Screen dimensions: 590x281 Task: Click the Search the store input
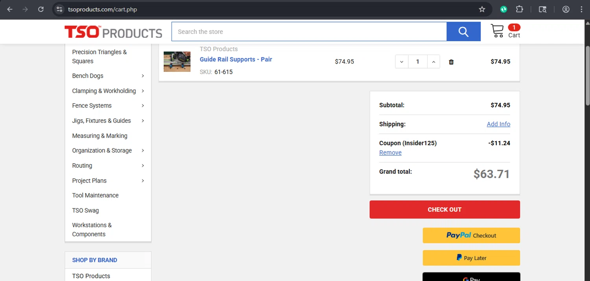pos(309,32)
